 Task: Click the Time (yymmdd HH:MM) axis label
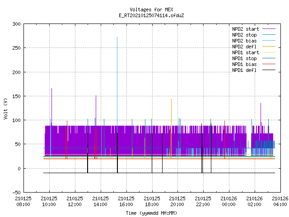click(x=151, y=213)
